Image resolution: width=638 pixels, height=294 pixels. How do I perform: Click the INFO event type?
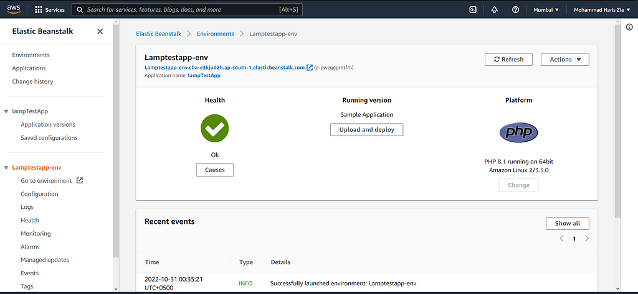pyautogui.click(x=245, y=283)
